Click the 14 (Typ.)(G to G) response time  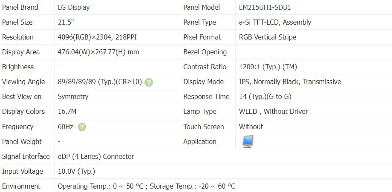click(x=265, y=96)
